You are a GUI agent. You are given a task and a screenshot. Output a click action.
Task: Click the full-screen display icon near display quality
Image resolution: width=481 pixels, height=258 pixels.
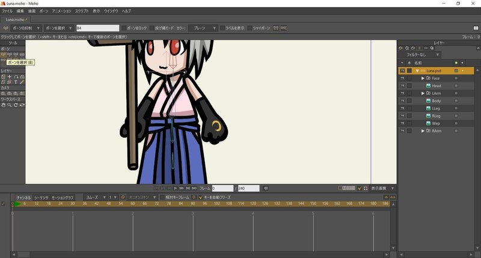tap(366, 188)
